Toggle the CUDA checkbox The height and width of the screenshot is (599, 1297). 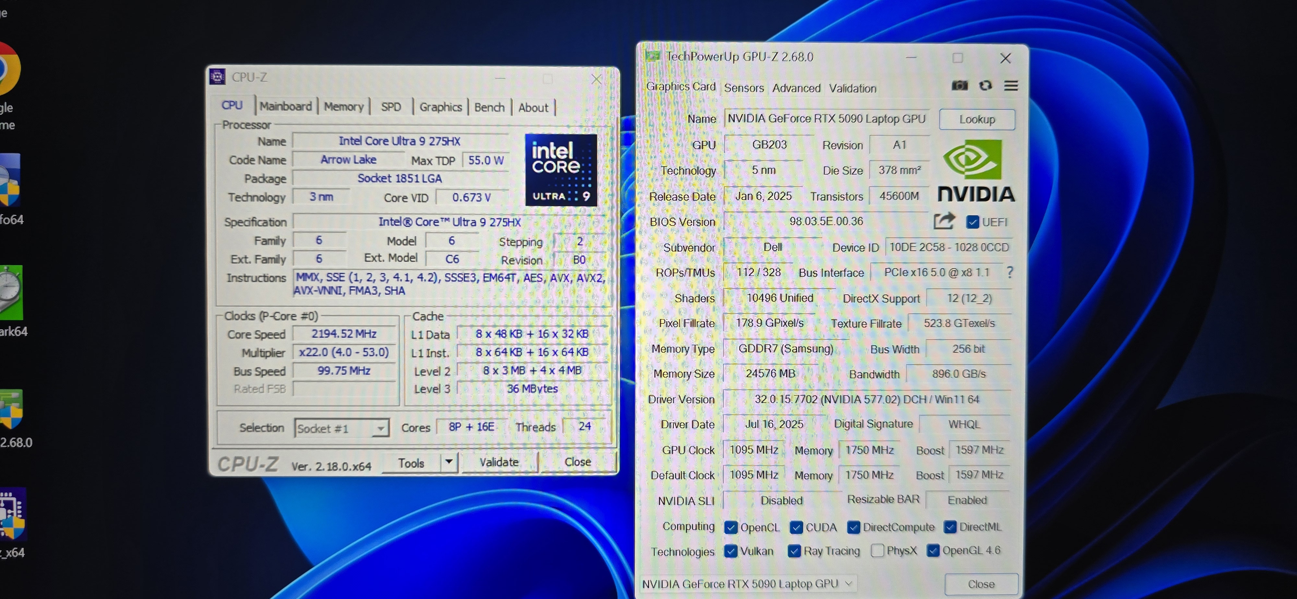tap(796, 527)
